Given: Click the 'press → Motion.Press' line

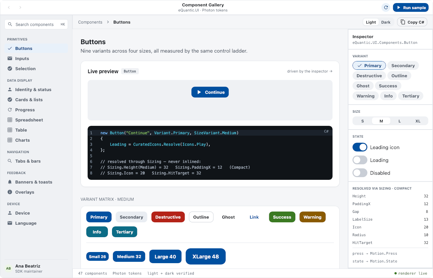Looking at the screenshot, I should click(375, 253).
